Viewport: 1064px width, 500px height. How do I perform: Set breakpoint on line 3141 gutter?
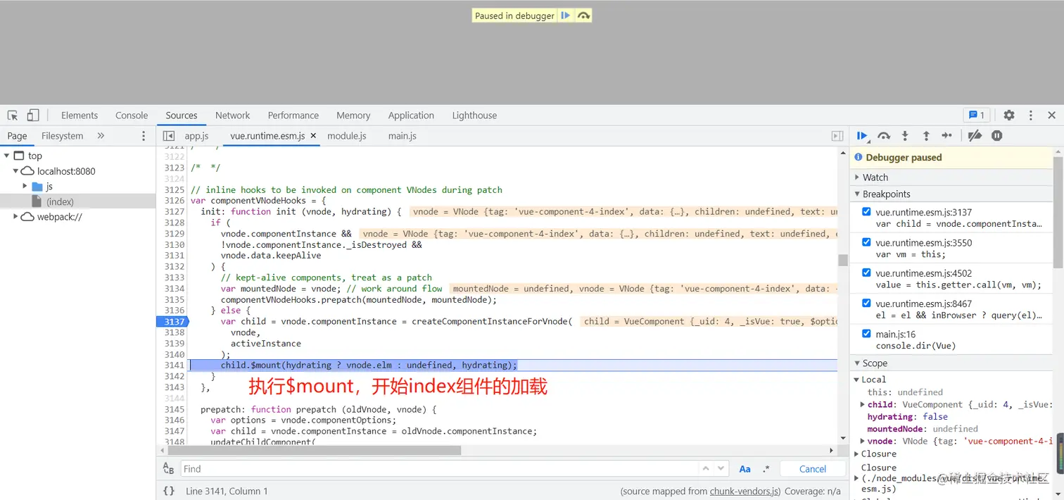(173, 365)
